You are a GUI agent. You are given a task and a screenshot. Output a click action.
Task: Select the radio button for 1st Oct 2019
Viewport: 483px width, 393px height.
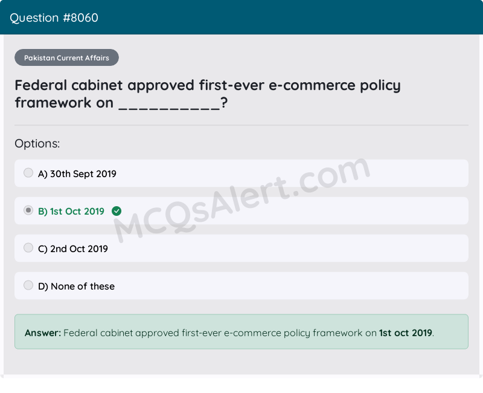pos(28,210)
